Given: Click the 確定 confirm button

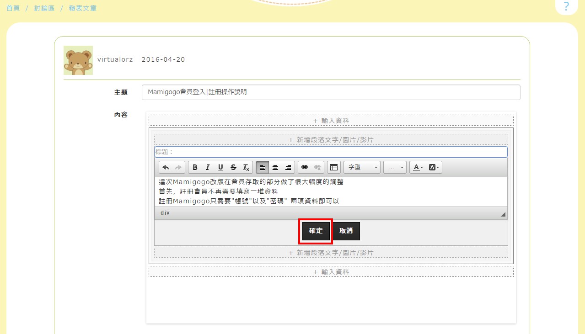Looking at the screenshot, I should [x=316, y=231].
